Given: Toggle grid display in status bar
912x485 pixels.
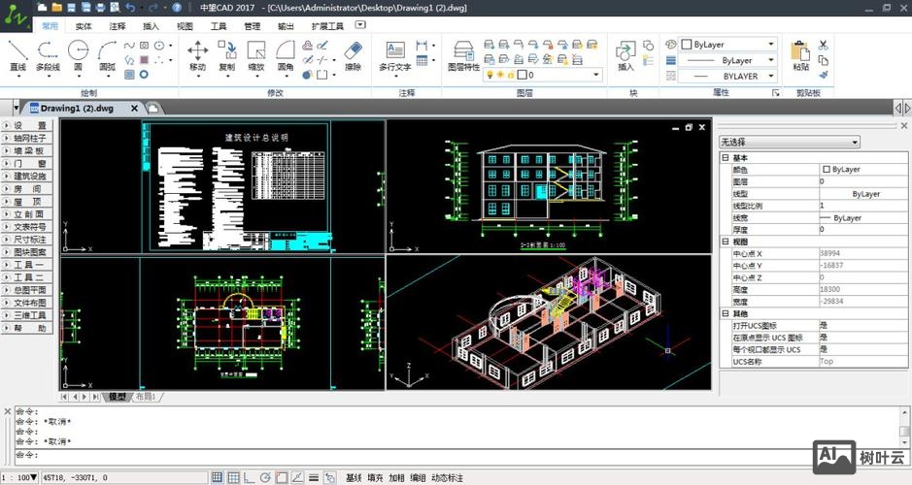Looking at the screenshot, I should (233, 477).
